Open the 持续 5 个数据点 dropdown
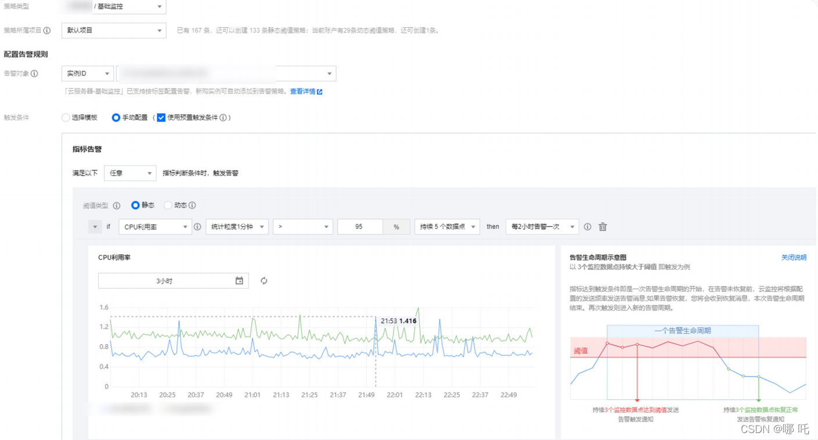Image resolution: width=818 pixels, height=440 pixels. pos(447,227)
